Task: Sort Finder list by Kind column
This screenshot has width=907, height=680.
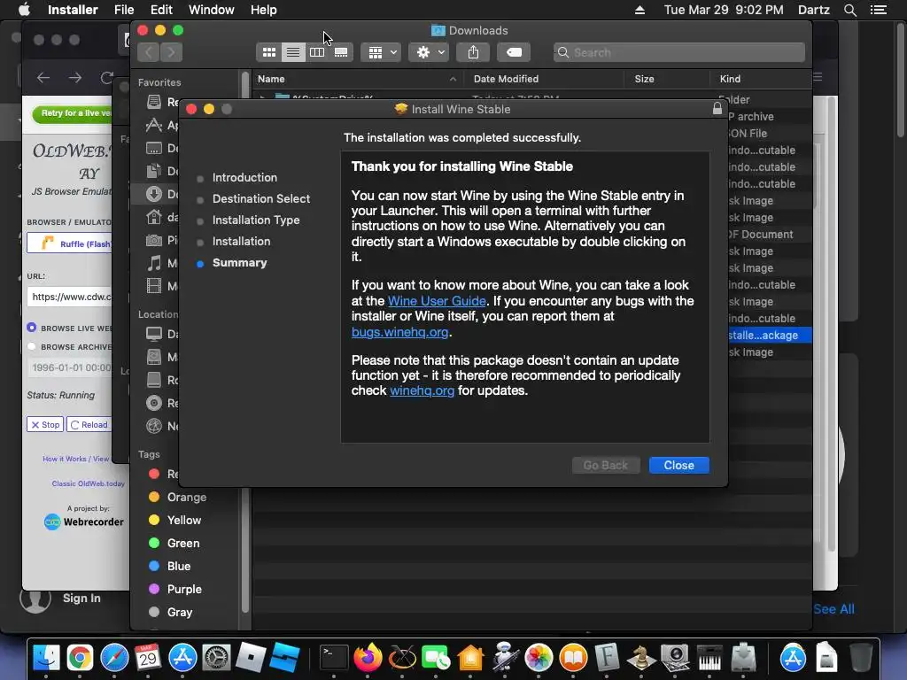Action: [760, 79]
